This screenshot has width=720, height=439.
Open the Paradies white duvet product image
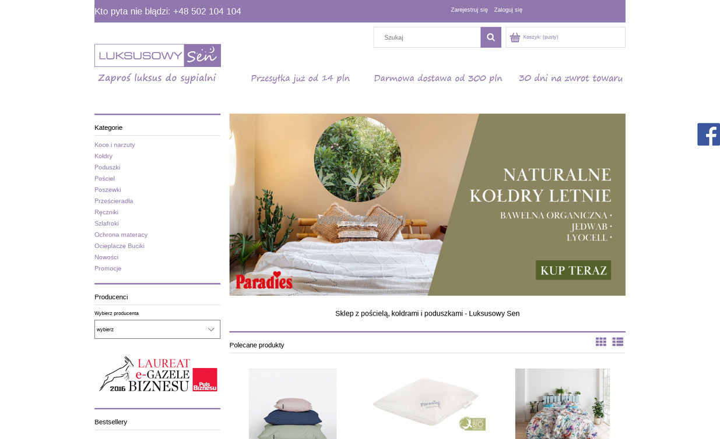(427, 402)
